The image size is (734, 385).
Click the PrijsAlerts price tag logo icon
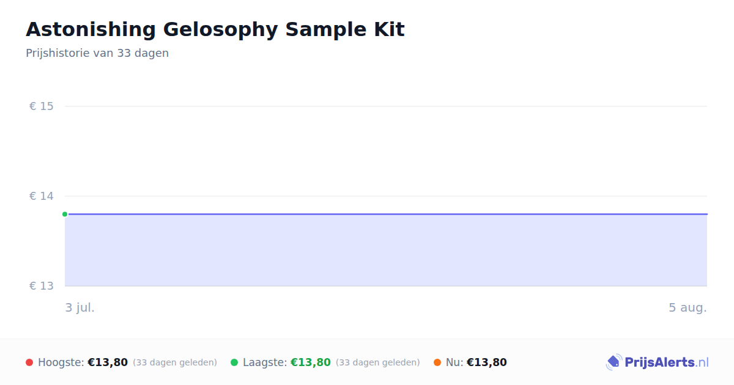pyautogui.click(x=614, y=362)
